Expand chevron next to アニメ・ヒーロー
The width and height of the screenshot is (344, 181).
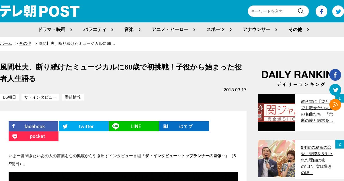pyautogui.click(x=194, y=29)
